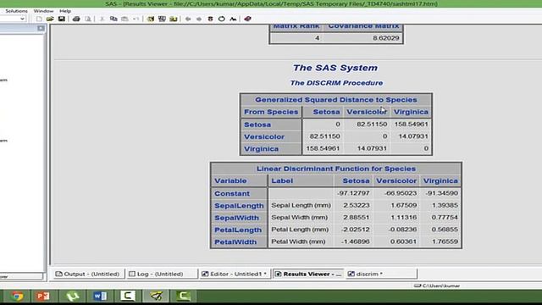Close the left docked panel
The image size is (542, 305).
[41, 28]
